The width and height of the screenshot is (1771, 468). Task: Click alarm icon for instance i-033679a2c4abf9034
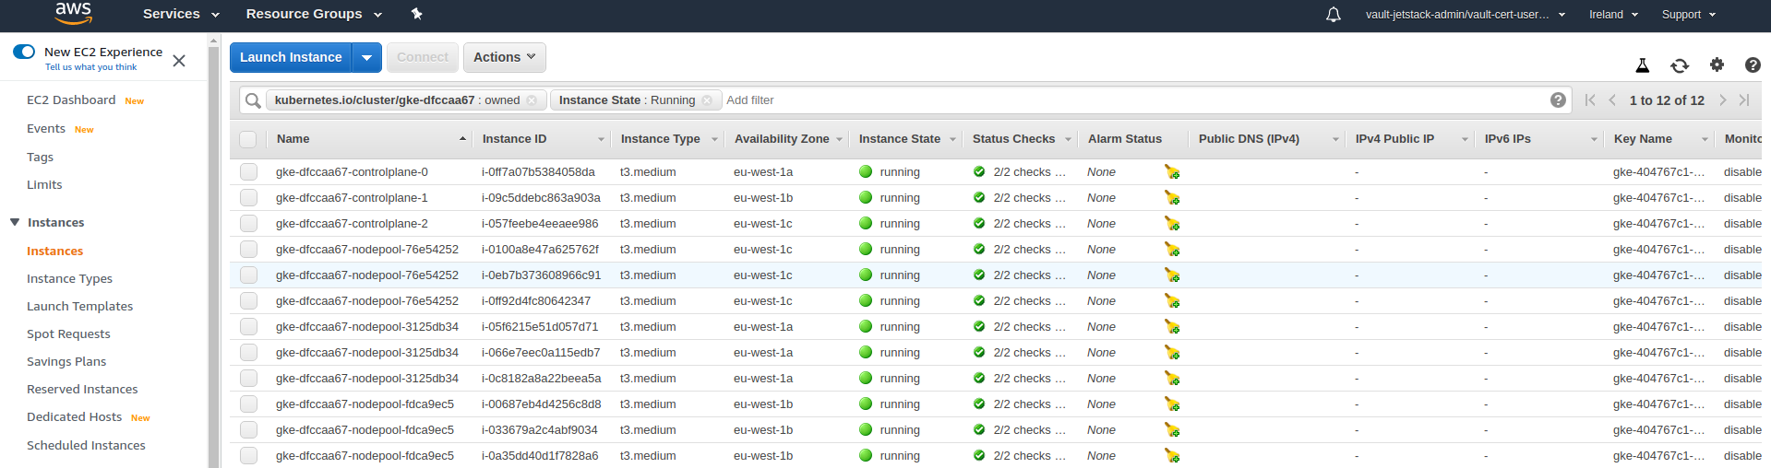tap(1172, 430)
